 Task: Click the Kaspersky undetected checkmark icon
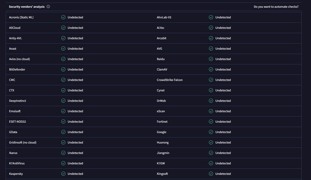tap(63, 174)
